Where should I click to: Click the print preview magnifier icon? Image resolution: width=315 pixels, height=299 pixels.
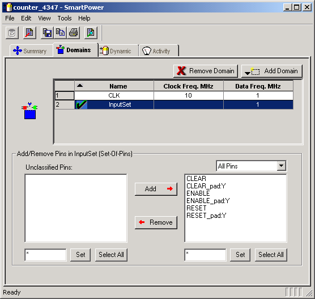[91, 33]
